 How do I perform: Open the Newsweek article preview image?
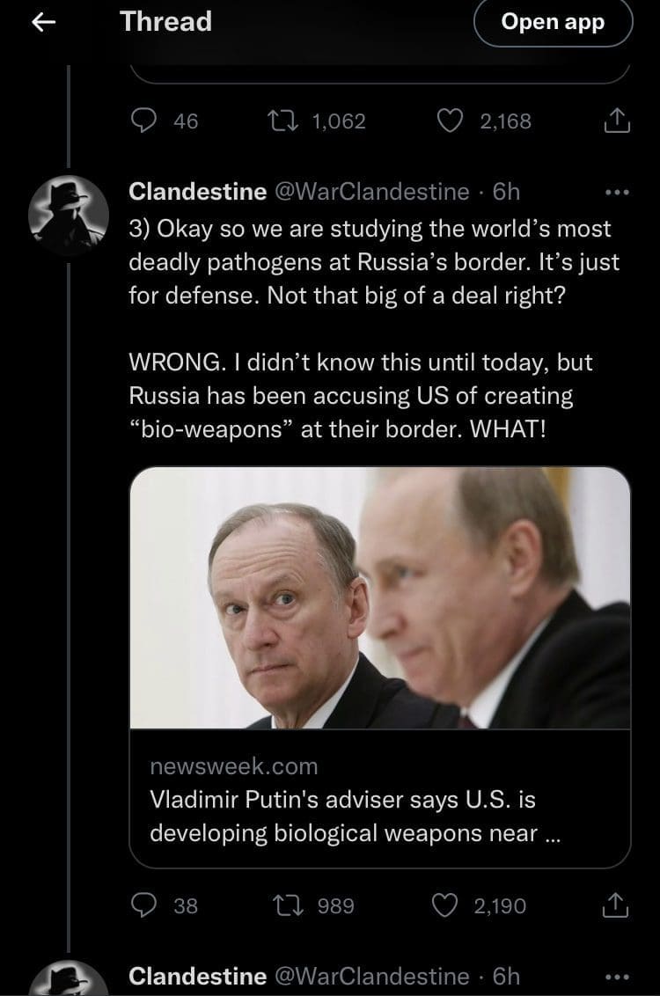(x=380, y=597)
